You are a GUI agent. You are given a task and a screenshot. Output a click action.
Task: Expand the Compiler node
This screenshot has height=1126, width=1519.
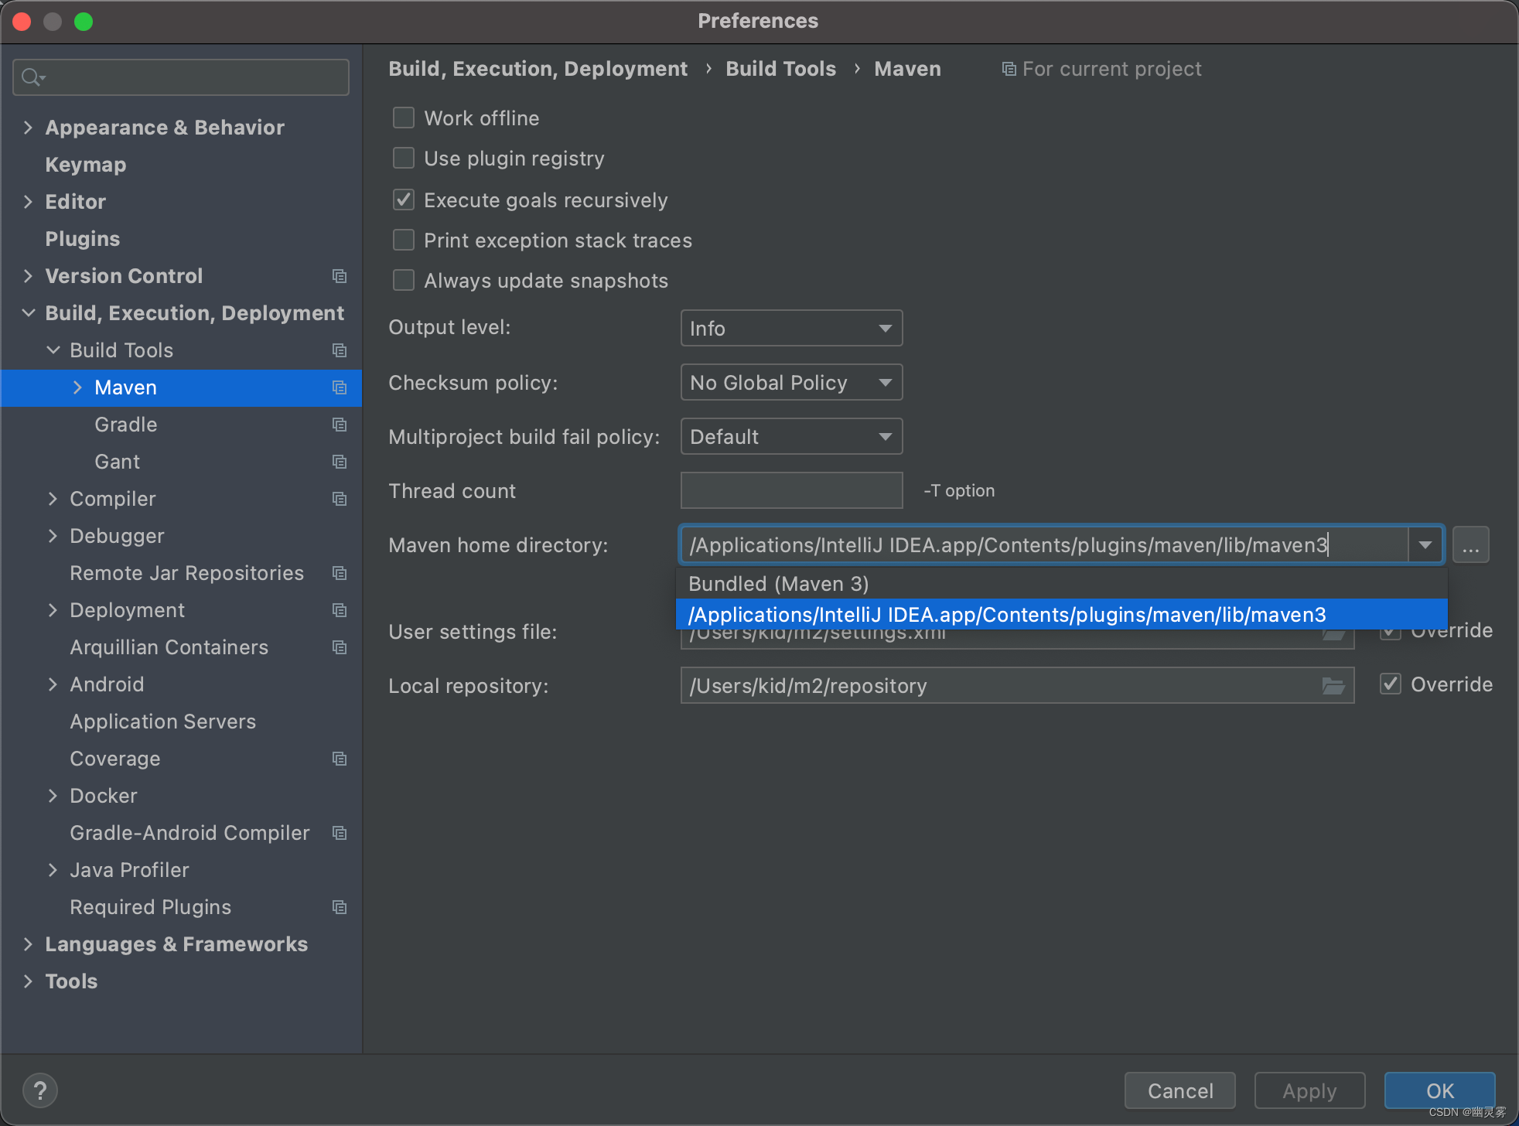(x=53, y=499)
